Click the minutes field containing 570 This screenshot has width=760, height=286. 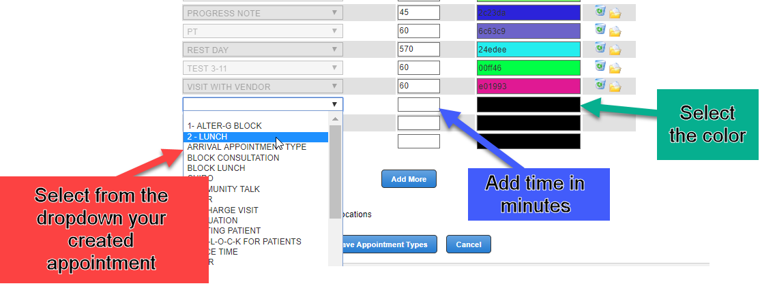419,50
